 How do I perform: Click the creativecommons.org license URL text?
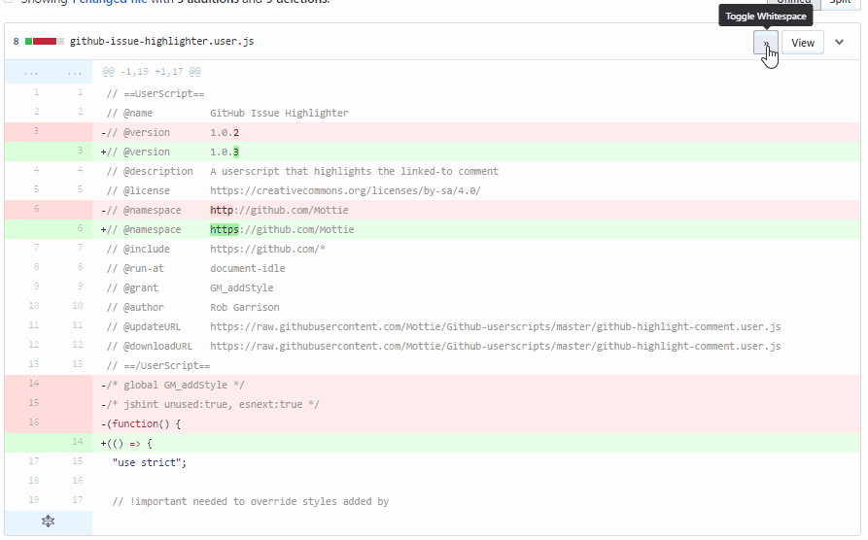coord(345,190)
